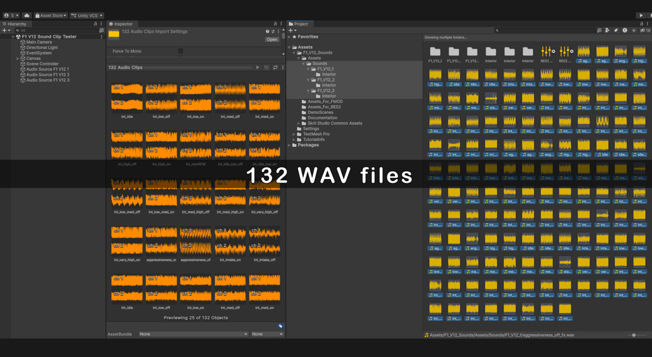Select Audio Source F1 V12 2
Viewport: 652px width, 357px height.
48,74
